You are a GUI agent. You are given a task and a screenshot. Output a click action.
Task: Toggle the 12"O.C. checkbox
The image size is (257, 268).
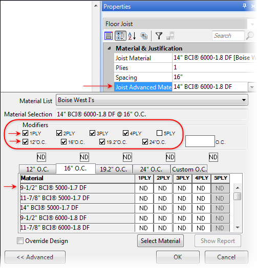coord(26,142)
